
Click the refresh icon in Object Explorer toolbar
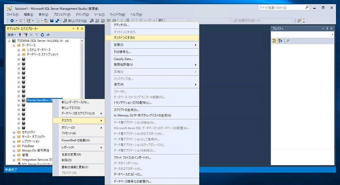pyautogui.click(x=42, y=35)
